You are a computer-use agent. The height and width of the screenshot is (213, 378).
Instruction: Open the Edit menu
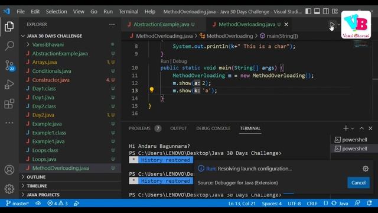click(35, 12)
